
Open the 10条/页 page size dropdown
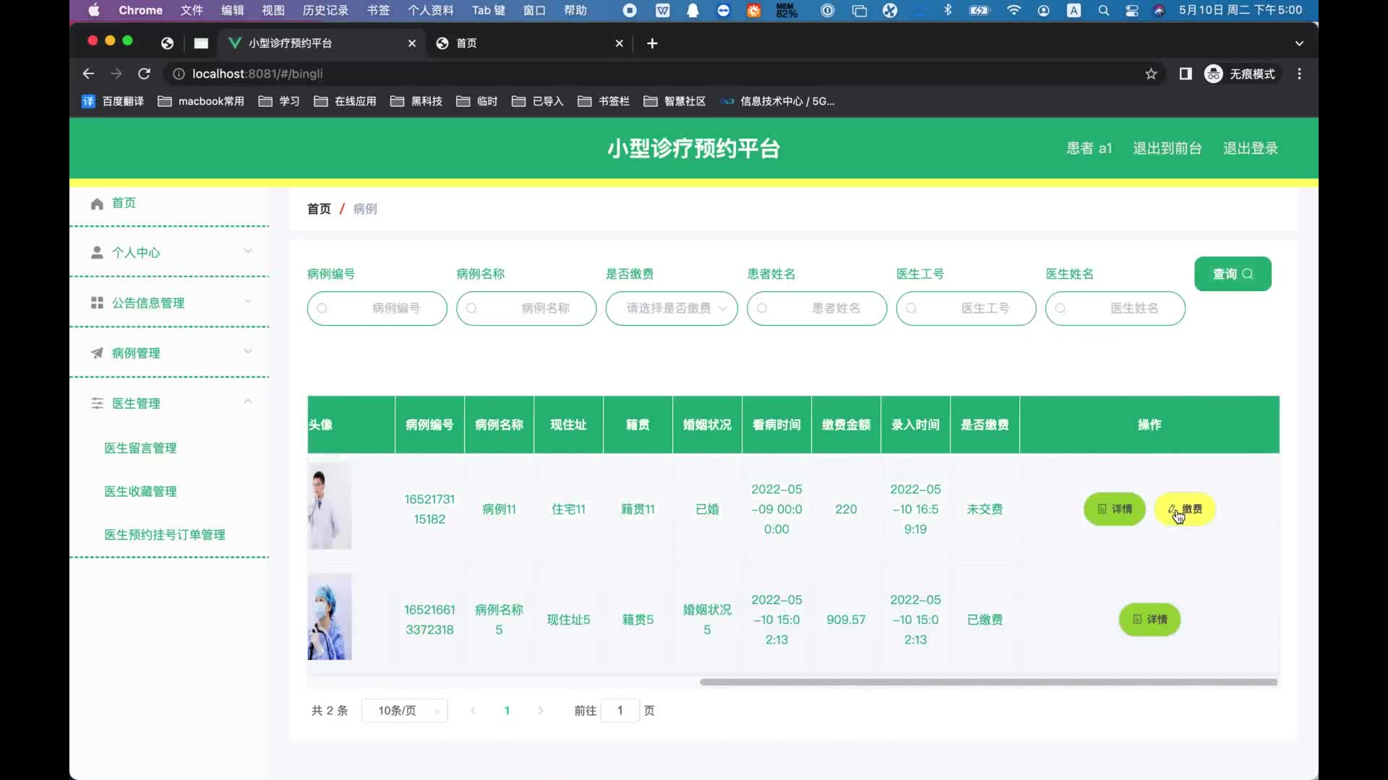404,711
